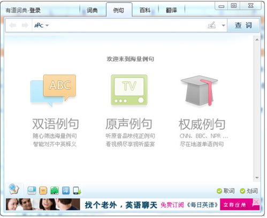This screenshot has height=218, width=267.
Task: Open the handwriting input pen icon
Action: pos(212,25)
